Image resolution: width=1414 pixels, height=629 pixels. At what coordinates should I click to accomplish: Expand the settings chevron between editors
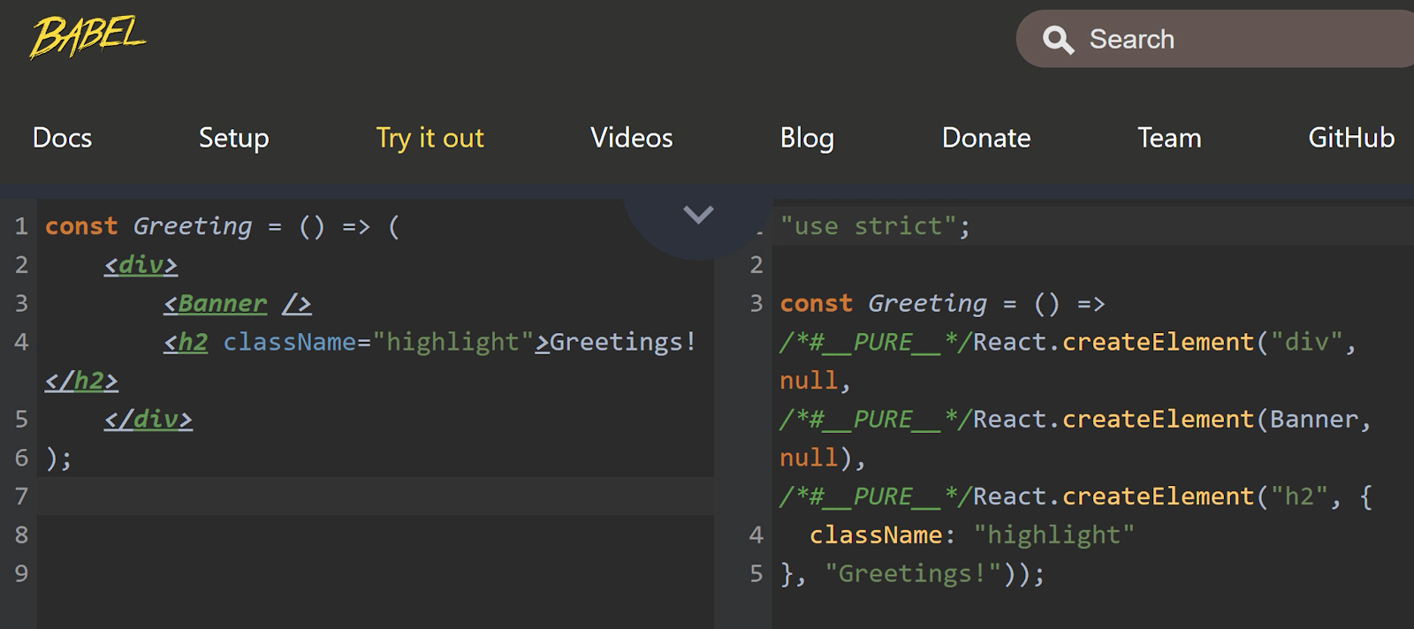tap(698, 215)
